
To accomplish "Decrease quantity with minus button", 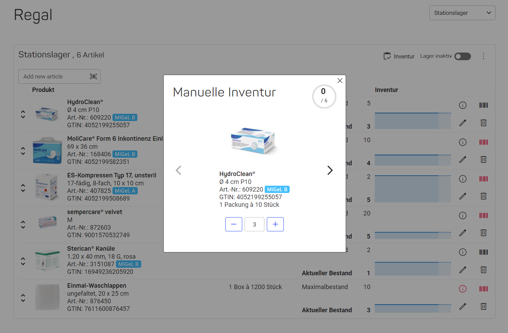I will coord(234,224).
